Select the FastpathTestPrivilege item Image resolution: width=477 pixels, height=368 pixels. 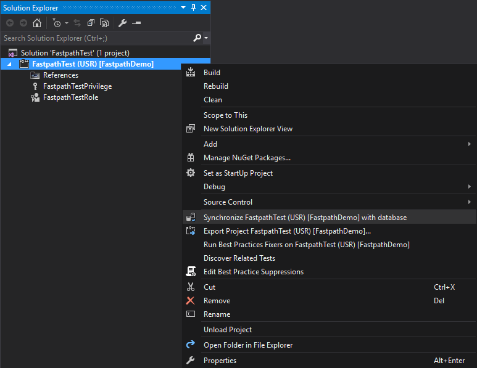77,86
